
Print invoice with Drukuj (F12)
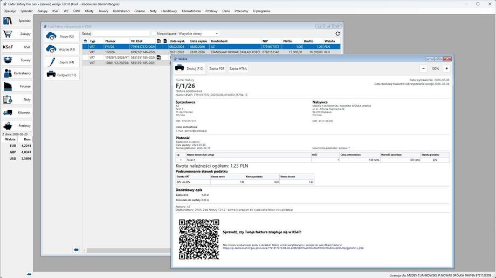click(x=190, y=69)
